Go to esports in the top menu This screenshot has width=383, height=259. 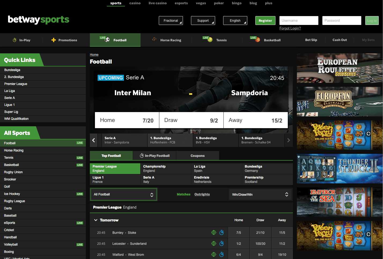[181, 3]
